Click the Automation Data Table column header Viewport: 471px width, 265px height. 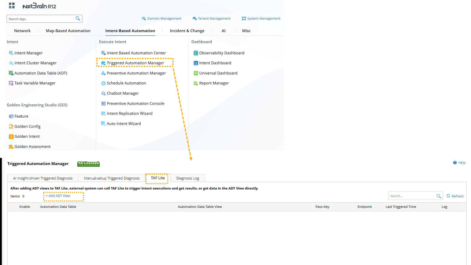click(107, 207)
